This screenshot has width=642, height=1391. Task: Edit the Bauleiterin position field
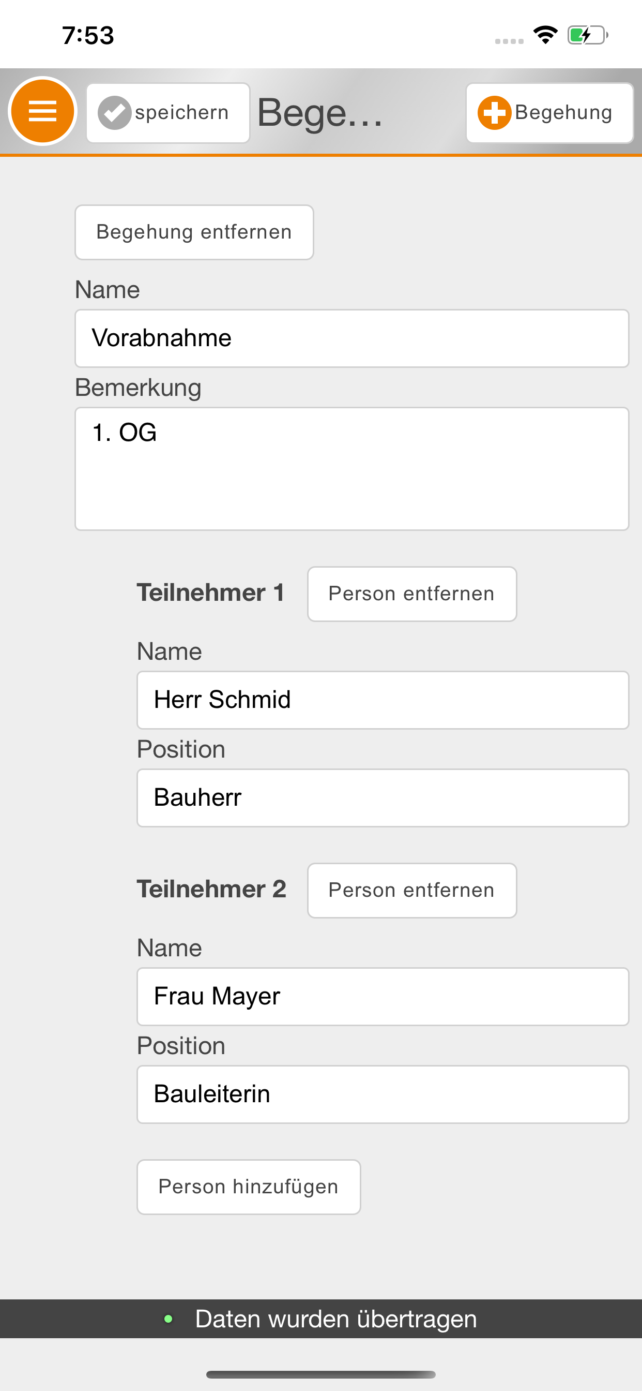(383, 1094)
